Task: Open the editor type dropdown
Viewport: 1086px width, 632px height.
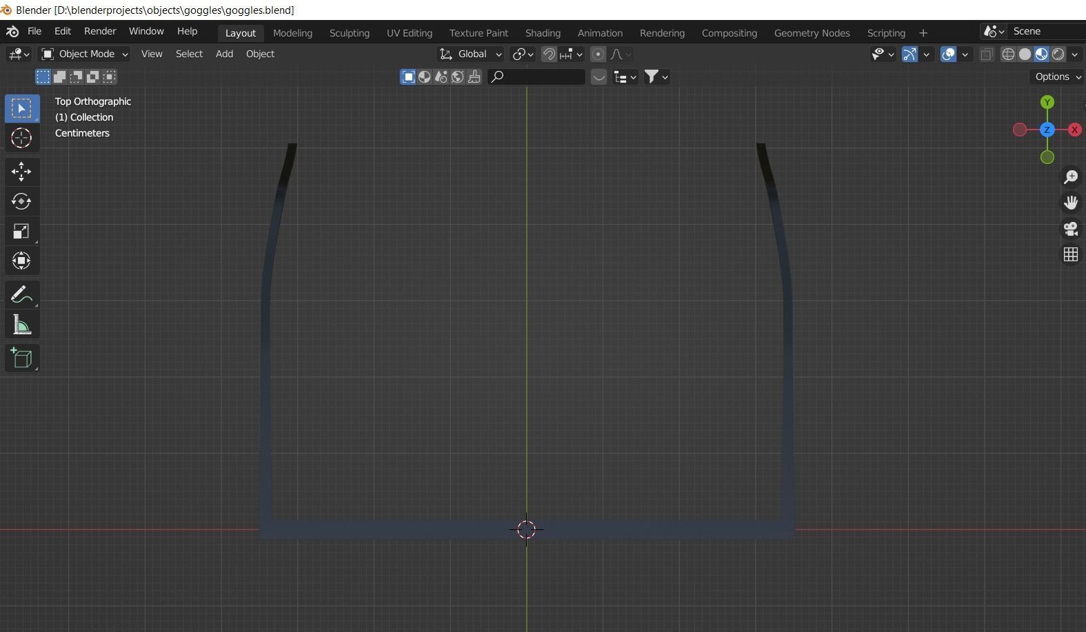Action: click(18, 54)
